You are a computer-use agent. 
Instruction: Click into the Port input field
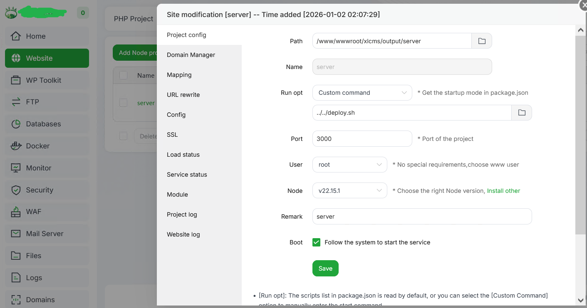point(362,139)
